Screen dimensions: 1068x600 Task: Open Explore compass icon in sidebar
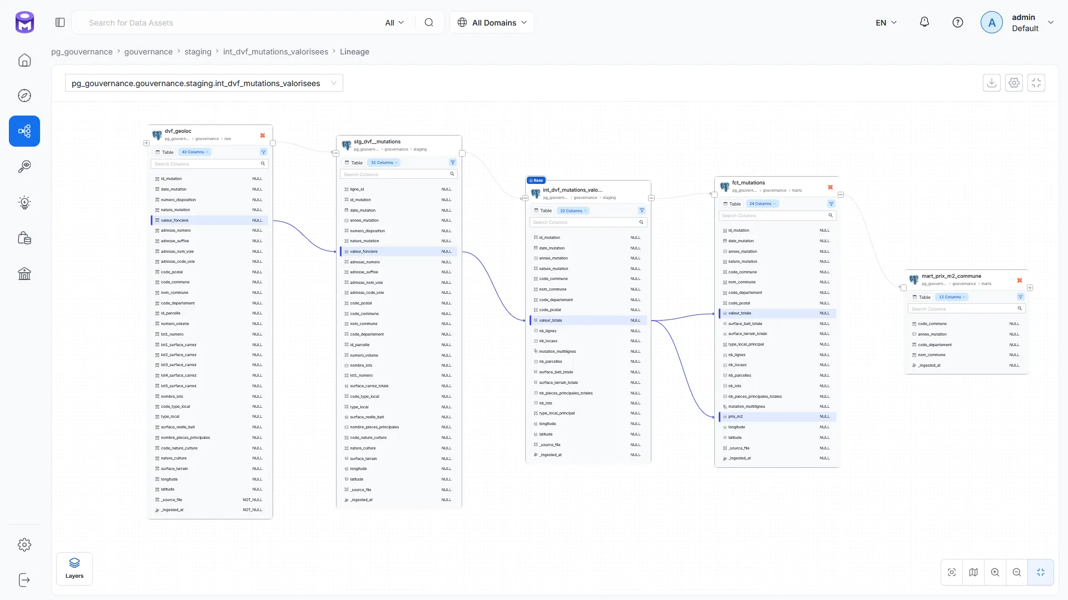24,96
